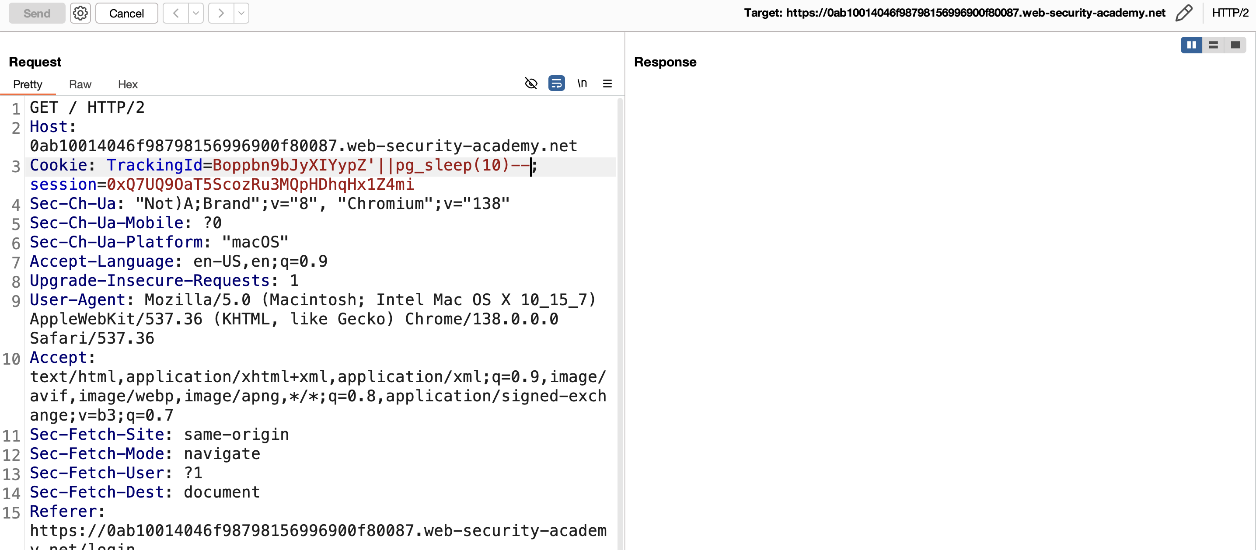Toggle line wrap icon in Request panel
Screen dimensions: 1256x550
pos(556,84)
